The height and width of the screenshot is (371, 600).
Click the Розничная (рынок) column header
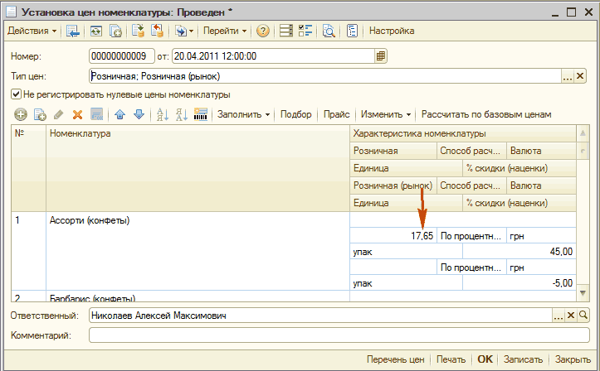point(393,185)
